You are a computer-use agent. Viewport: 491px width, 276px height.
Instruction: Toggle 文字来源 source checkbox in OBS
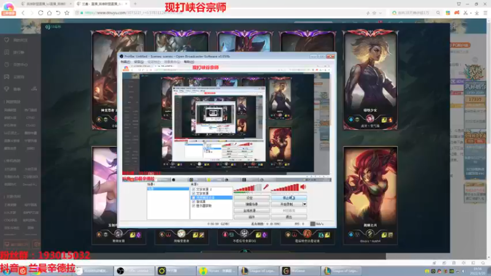point(193,193)
